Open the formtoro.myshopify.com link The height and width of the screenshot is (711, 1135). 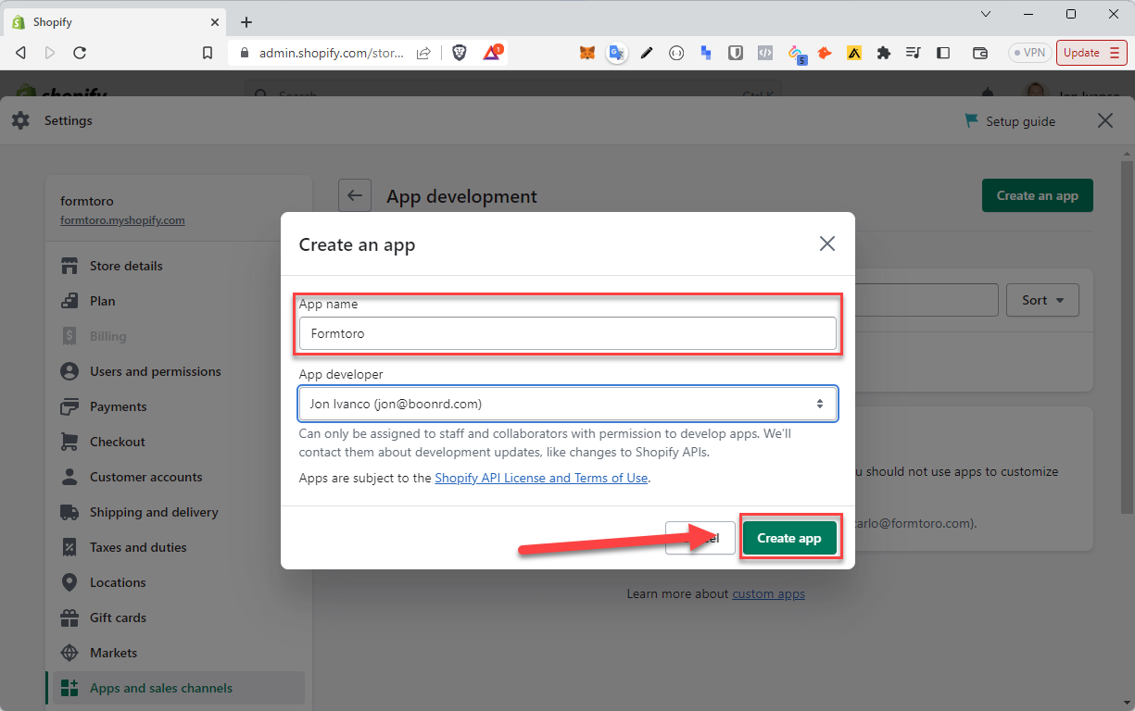122,220
